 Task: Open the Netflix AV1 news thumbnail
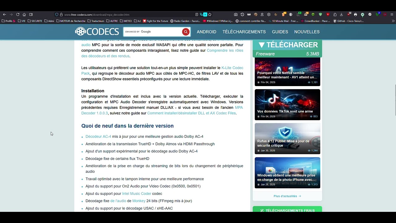287,72
